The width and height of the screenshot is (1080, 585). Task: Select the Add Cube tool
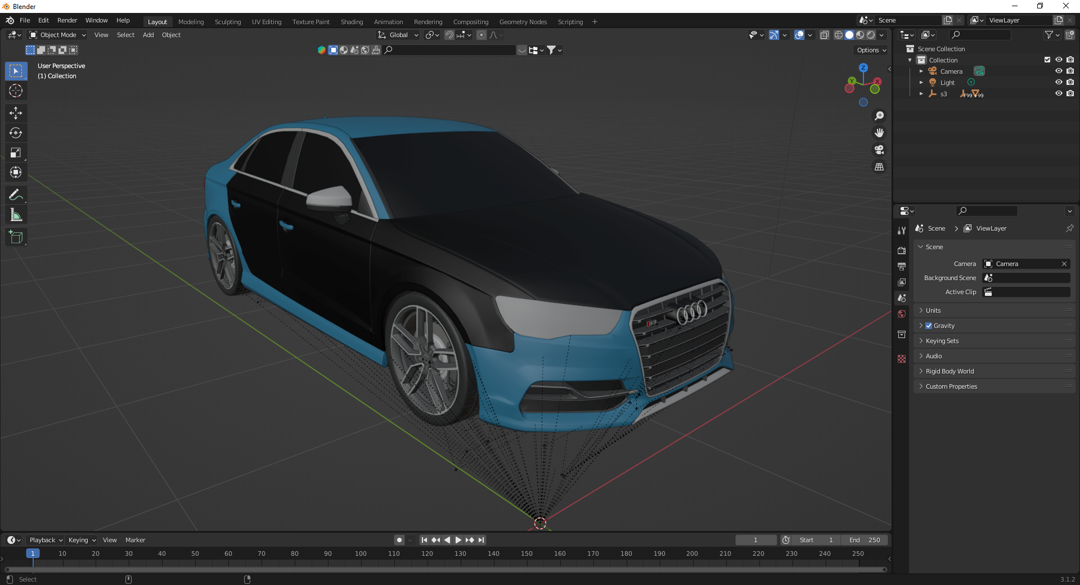point(16,237)
